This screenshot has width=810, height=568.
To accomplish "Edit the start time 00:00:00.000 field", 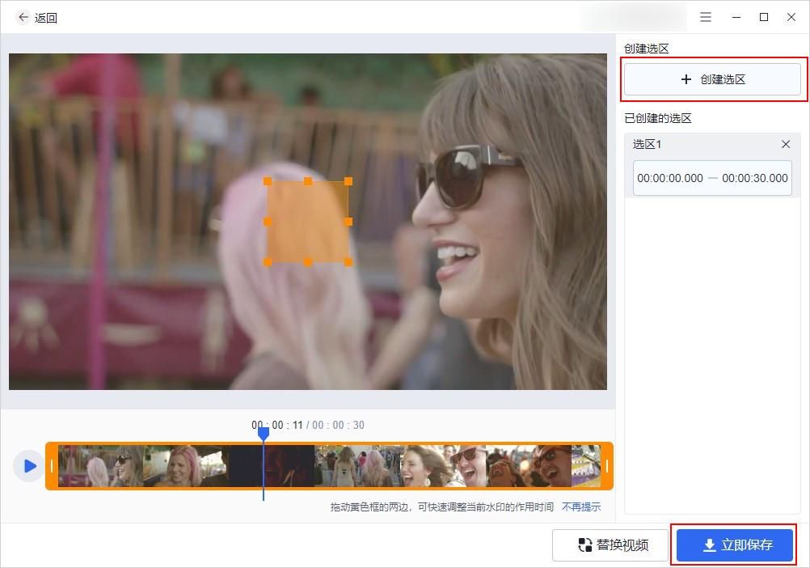I will (x=670, y=178).
